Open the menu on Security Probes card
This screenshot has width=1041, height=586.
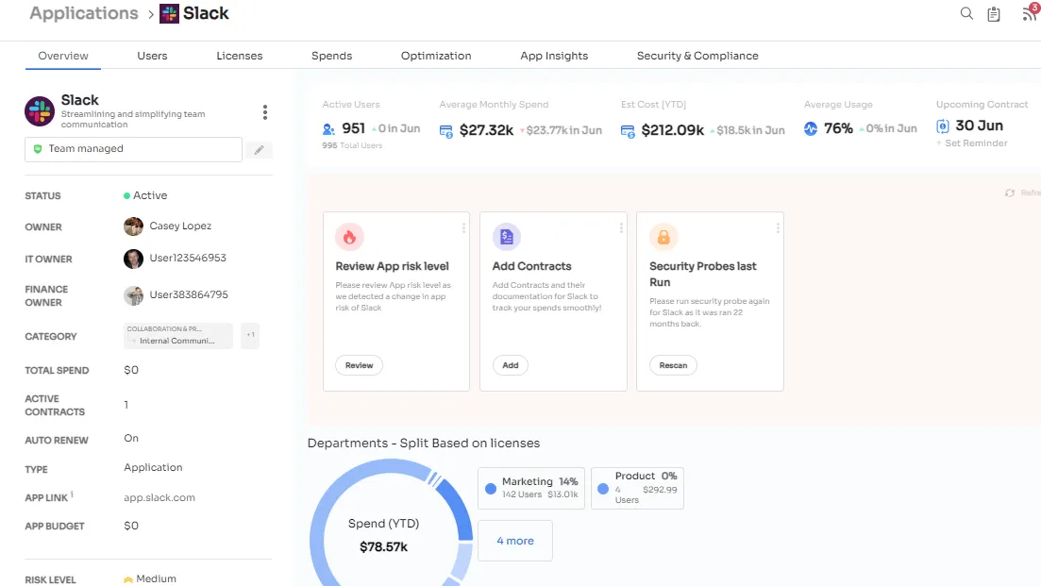click(x=778, y=228)
